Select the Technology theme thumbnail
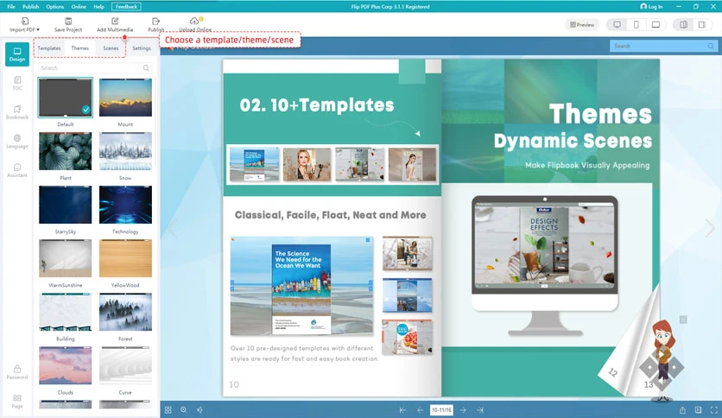This screenshot has width=722, height=418. point(125,205)
